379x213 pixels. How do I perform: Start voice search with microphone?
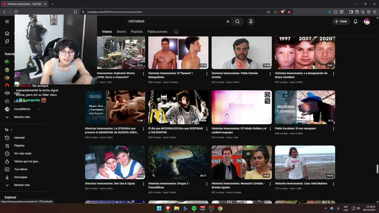tap(251, 21)
